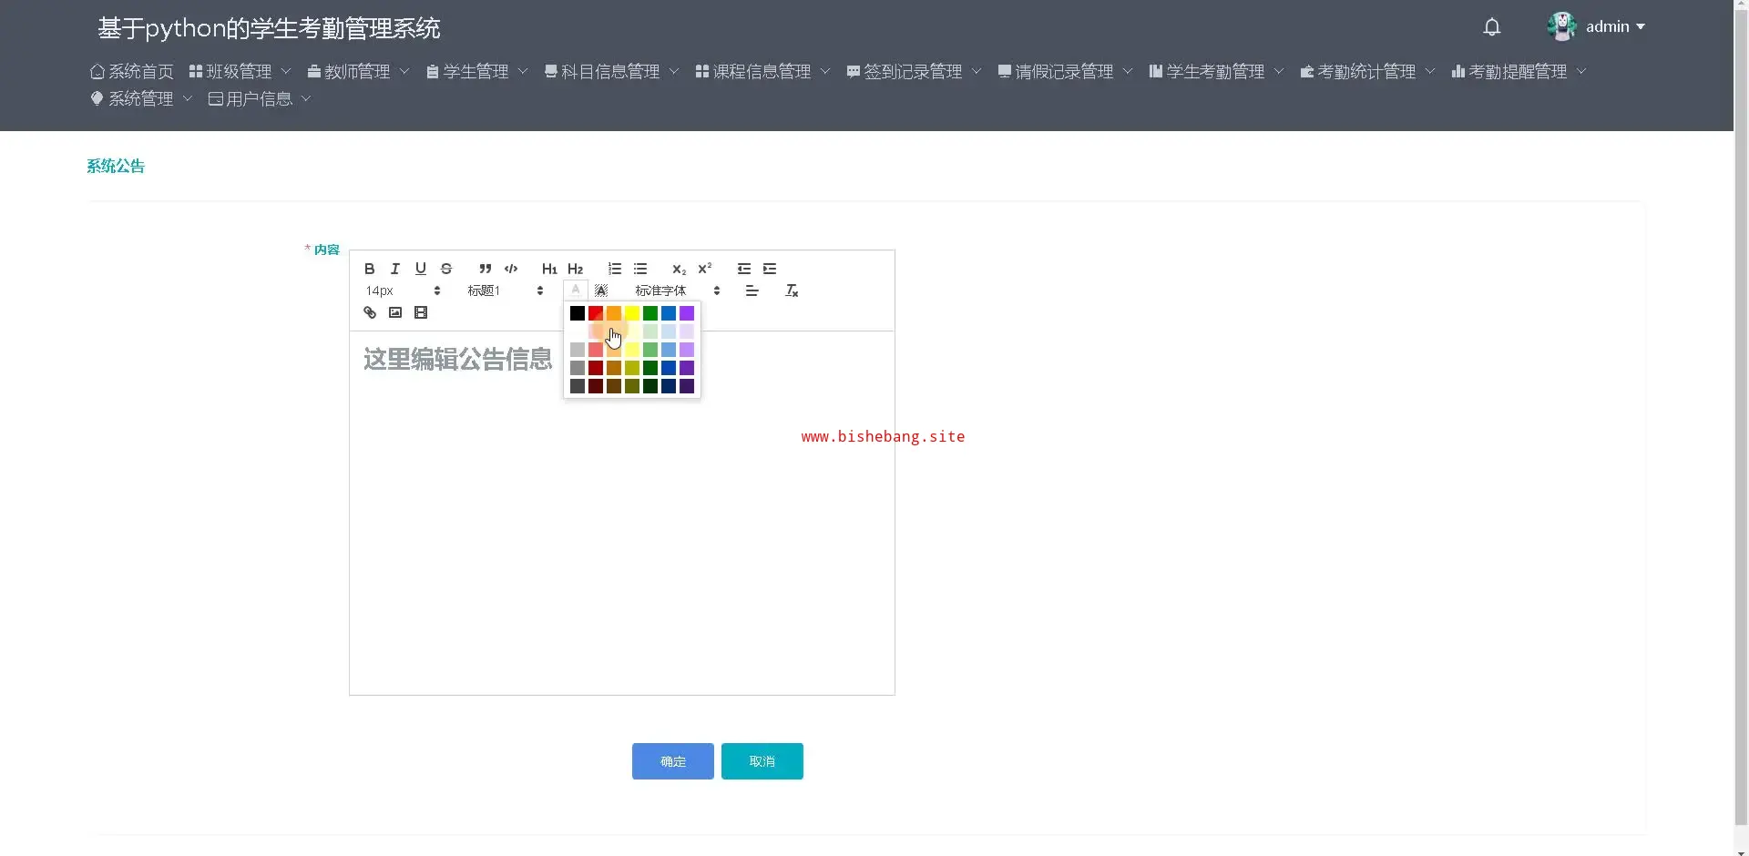Open the 标题1 heading dropdown
The width and height of the screenshot is (1749, 856).
505,290
